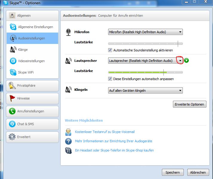The width and height of the screenshot is (213, 179).
Task: Minimize the Skype Optionen window
Action: [186, 2]
